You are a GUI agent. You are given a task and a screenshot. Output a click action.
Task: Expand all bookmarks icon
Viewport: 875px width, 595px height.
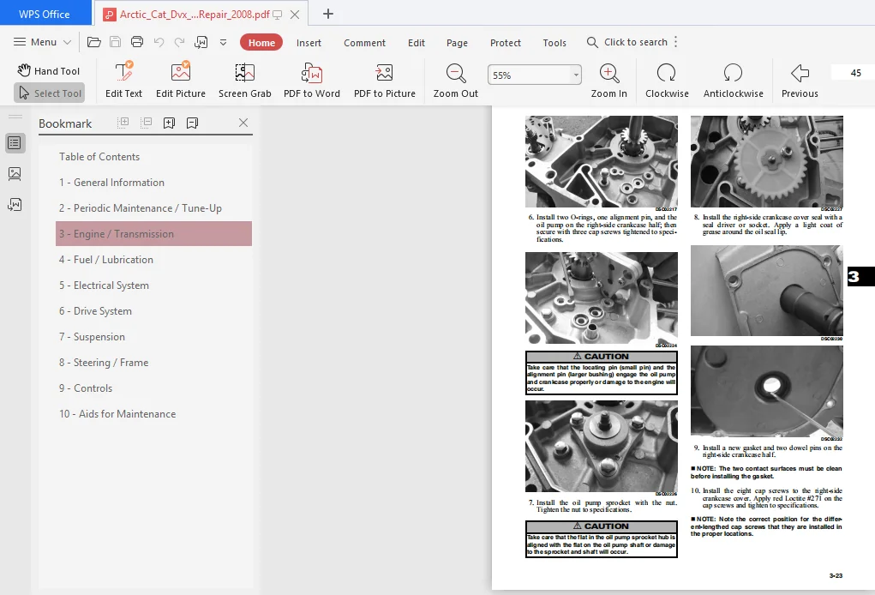click(123, 123)
